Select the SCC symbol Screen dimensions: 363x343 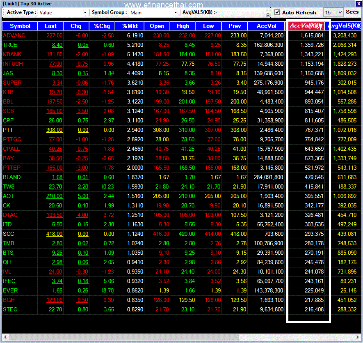pos(9,234)
